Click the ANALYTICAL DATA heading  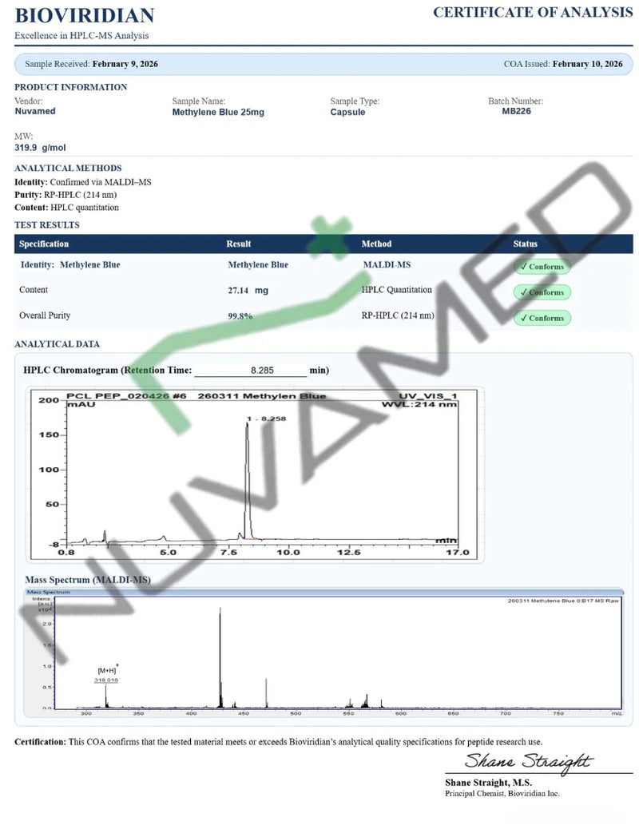click(x=57, y=344)
